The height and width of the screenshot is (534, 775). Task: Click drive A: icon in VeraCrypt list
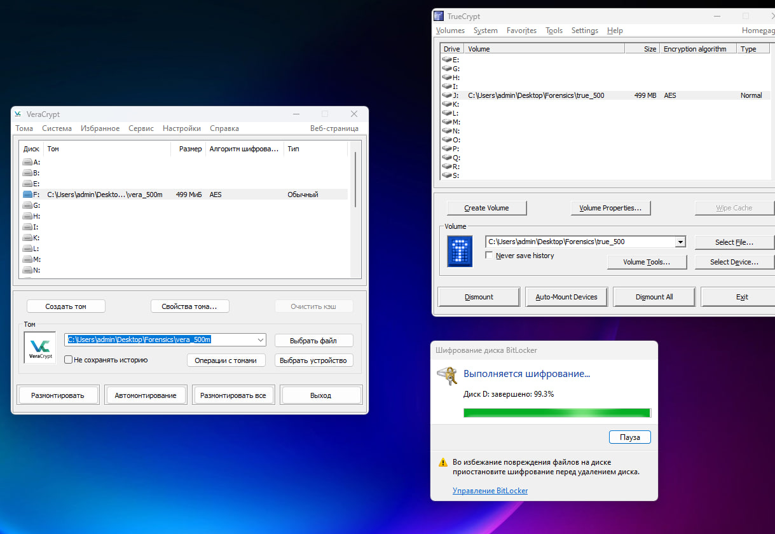click(x=27, y=162)
